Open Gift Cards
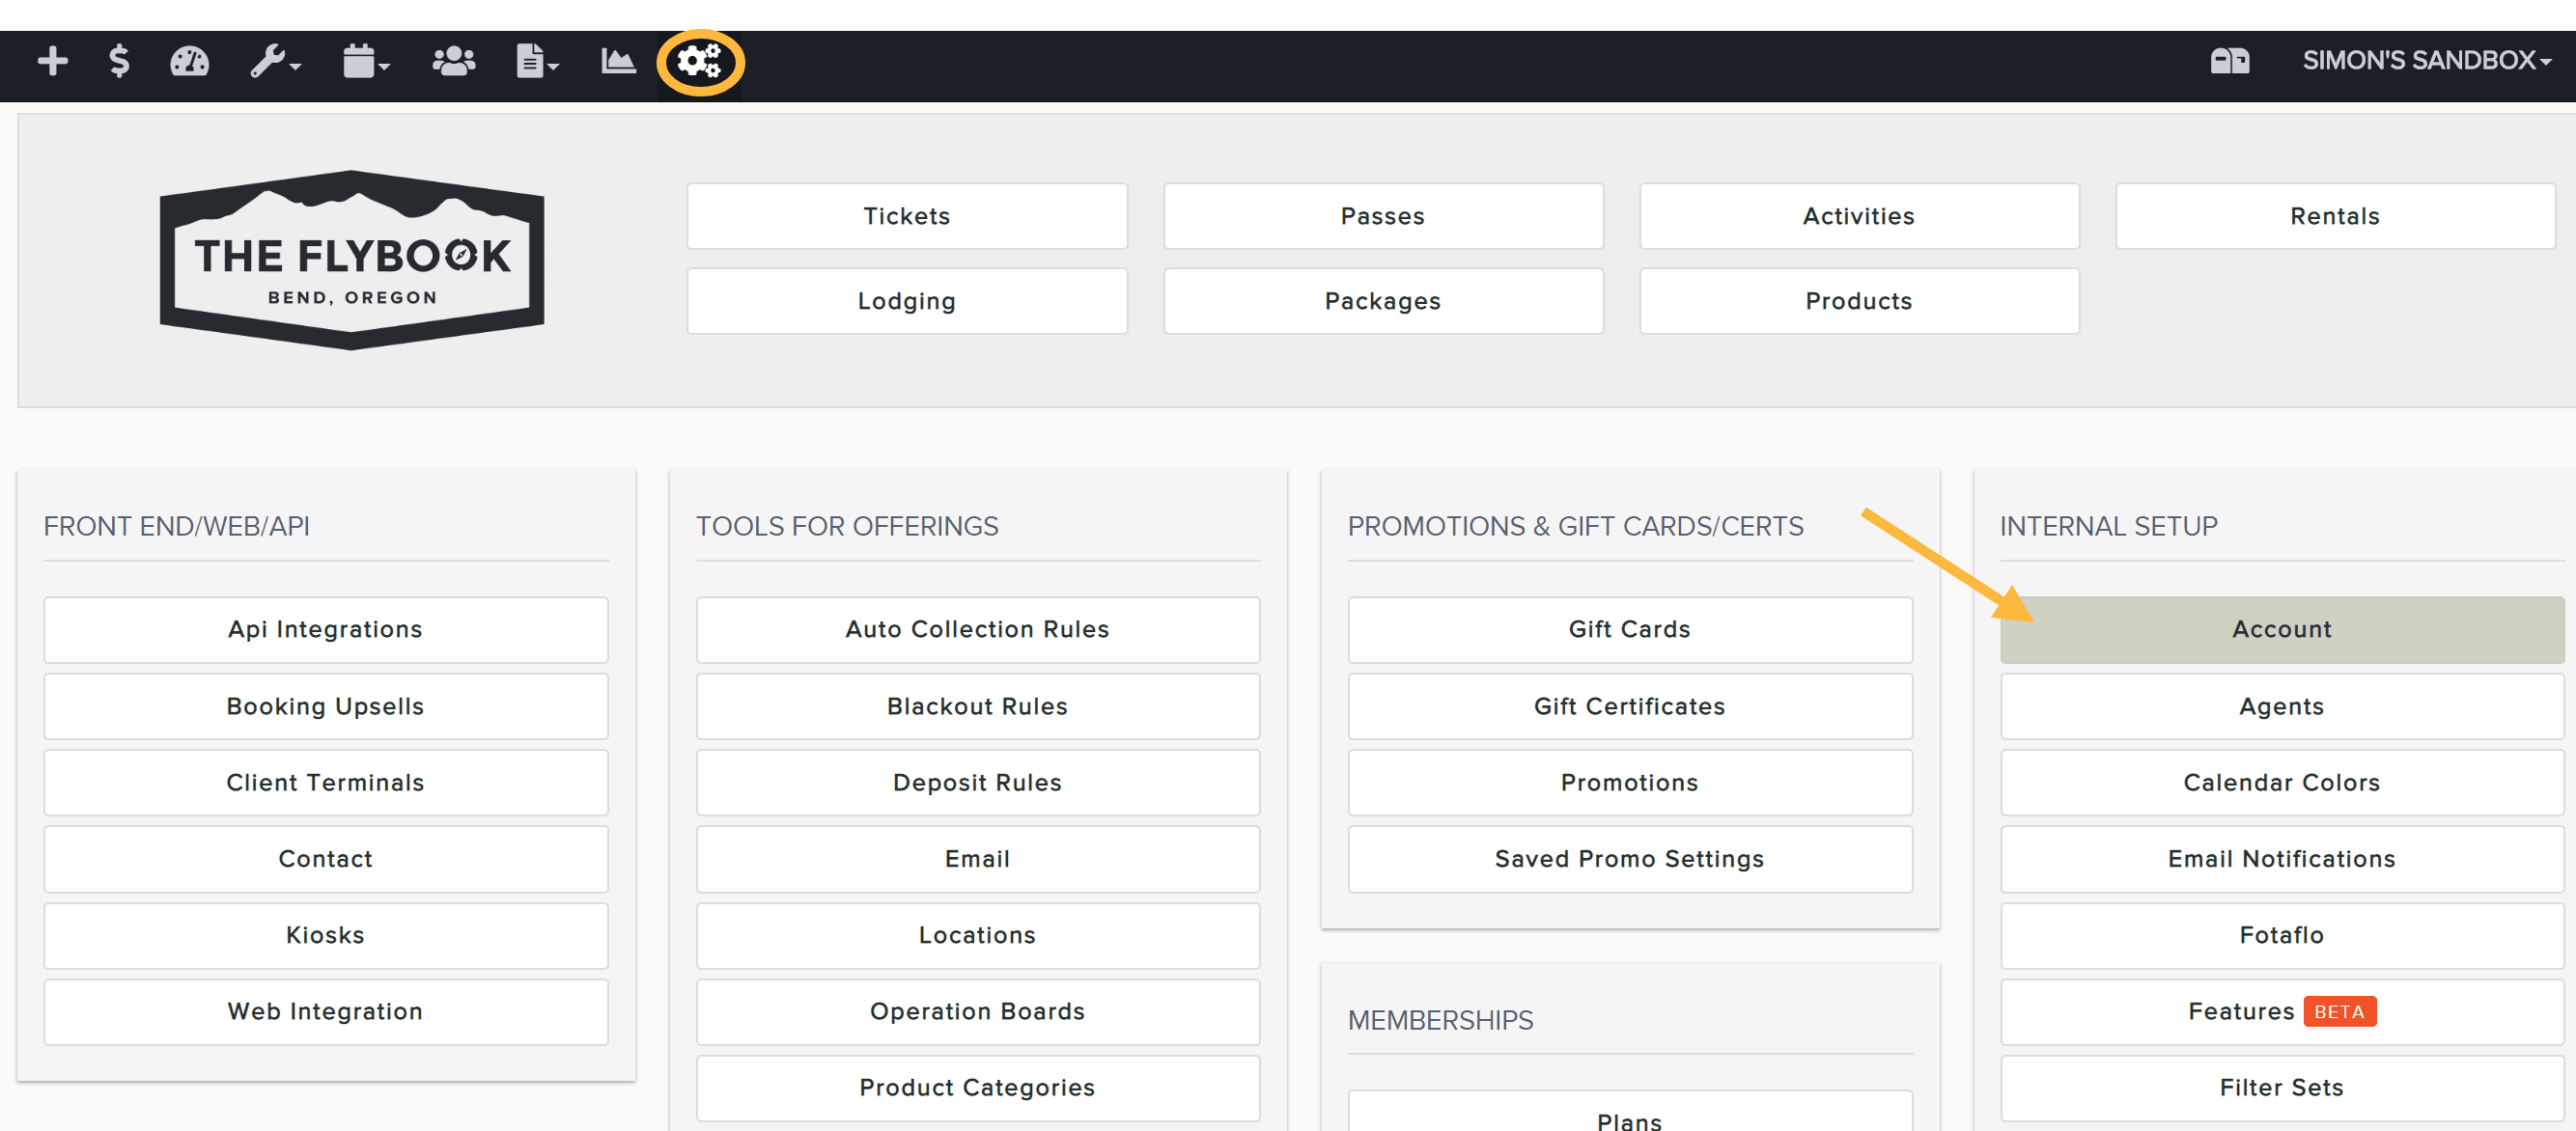 (x=1629, y=629)
